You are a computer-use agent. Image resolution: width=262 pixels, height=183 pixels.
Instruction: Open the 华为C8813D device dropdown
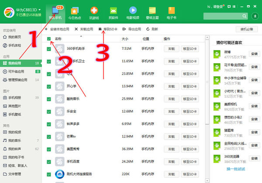coord(39,10)
